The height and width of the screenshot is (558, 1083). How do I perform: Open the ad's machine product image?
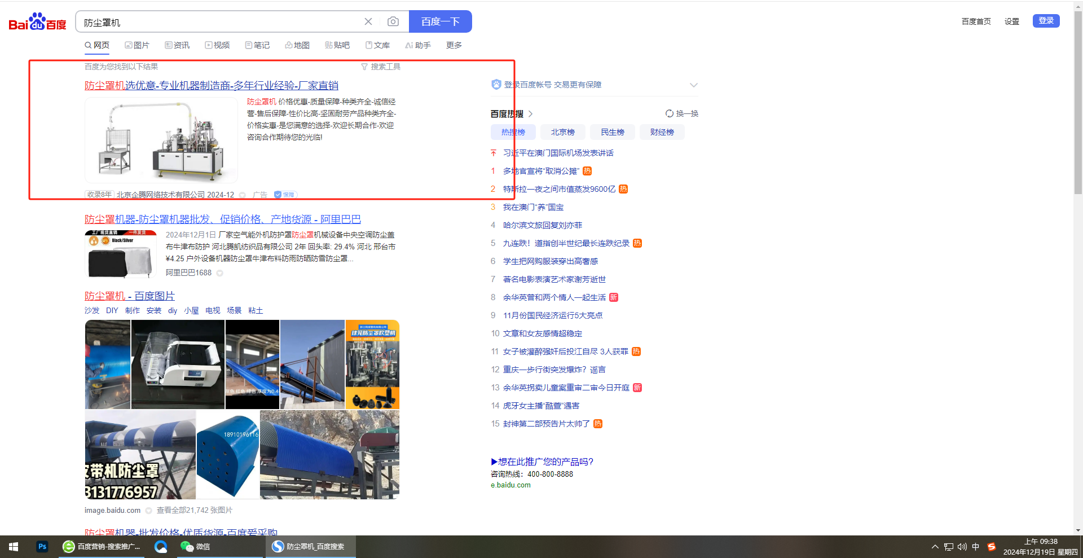161,140
